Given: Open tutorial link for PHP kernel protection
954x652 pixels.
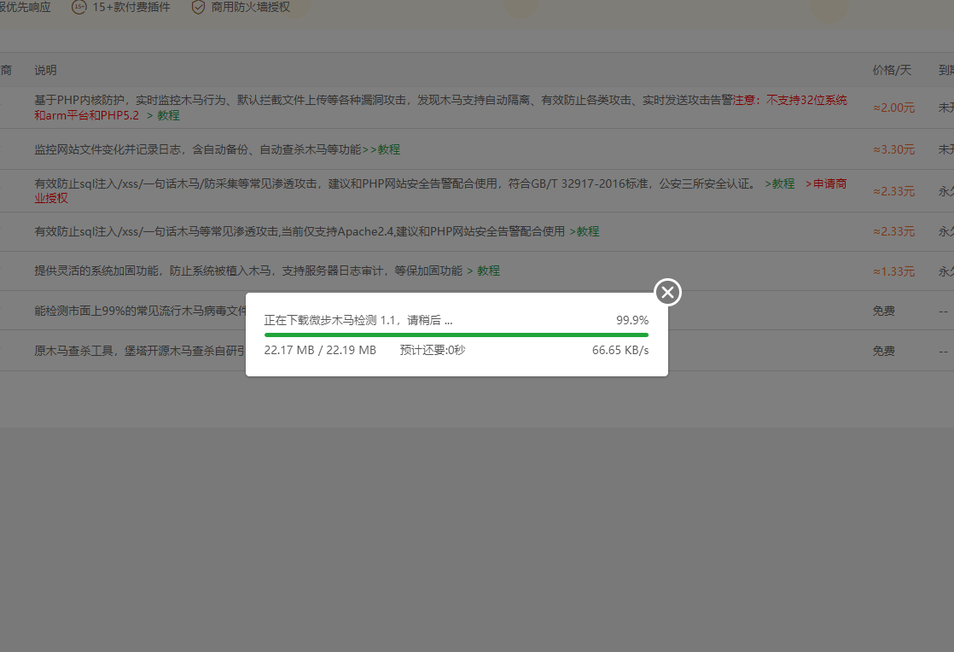Looking at the screenshot, I should pos(163,115).
